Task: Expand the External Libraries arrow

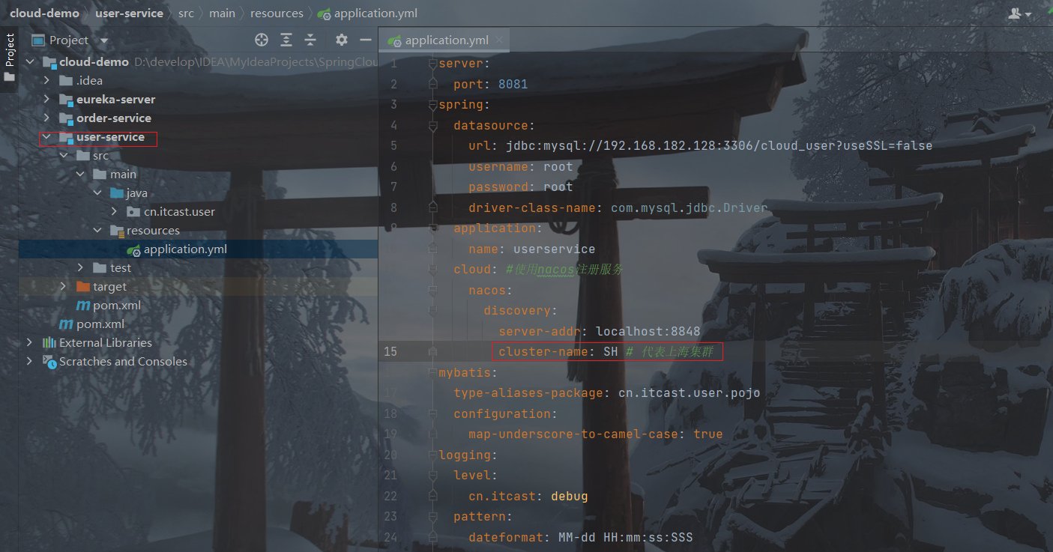Action: coord(30,342)
